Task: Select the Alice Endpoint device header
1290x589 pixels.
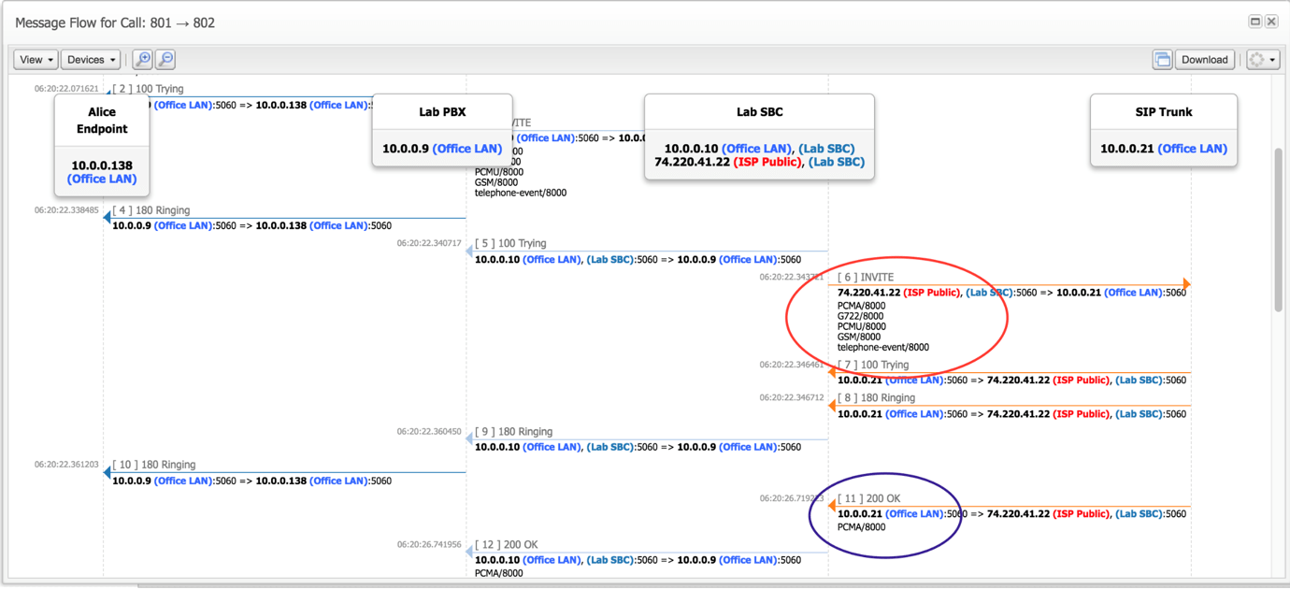Action: [101, 117]
